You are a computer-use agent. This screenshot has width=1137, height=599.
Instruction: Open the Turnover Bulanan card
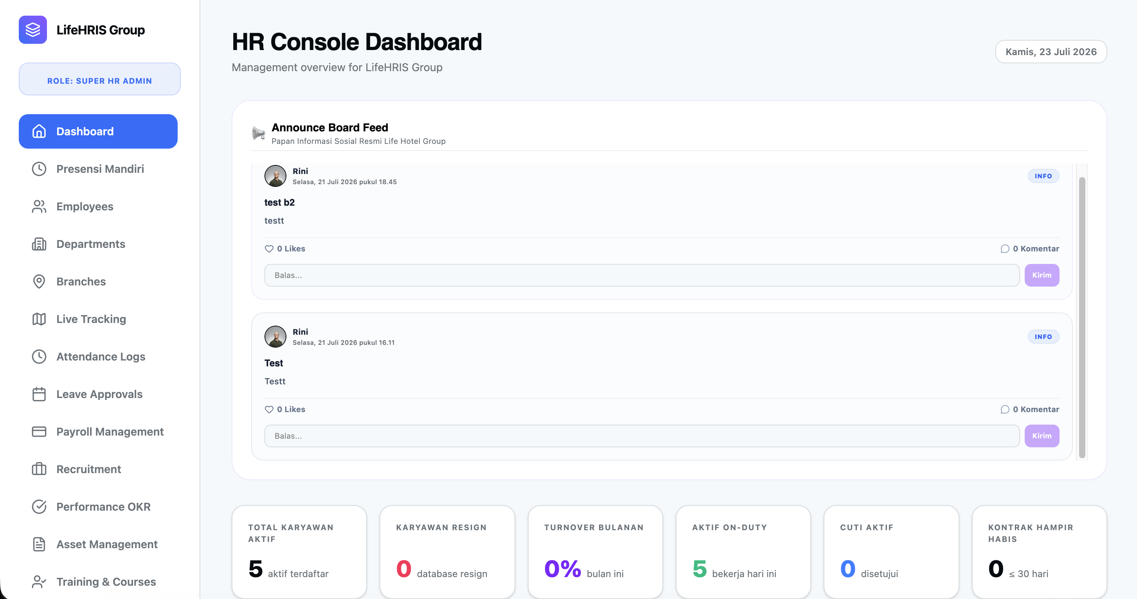pyautogui.click(x=595, y=551)
